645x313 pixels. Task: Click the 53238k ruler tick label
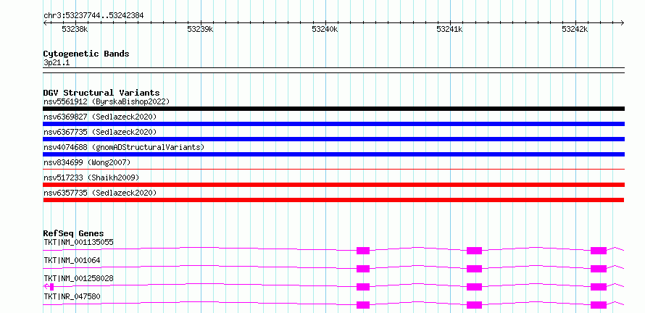point(75,29)
